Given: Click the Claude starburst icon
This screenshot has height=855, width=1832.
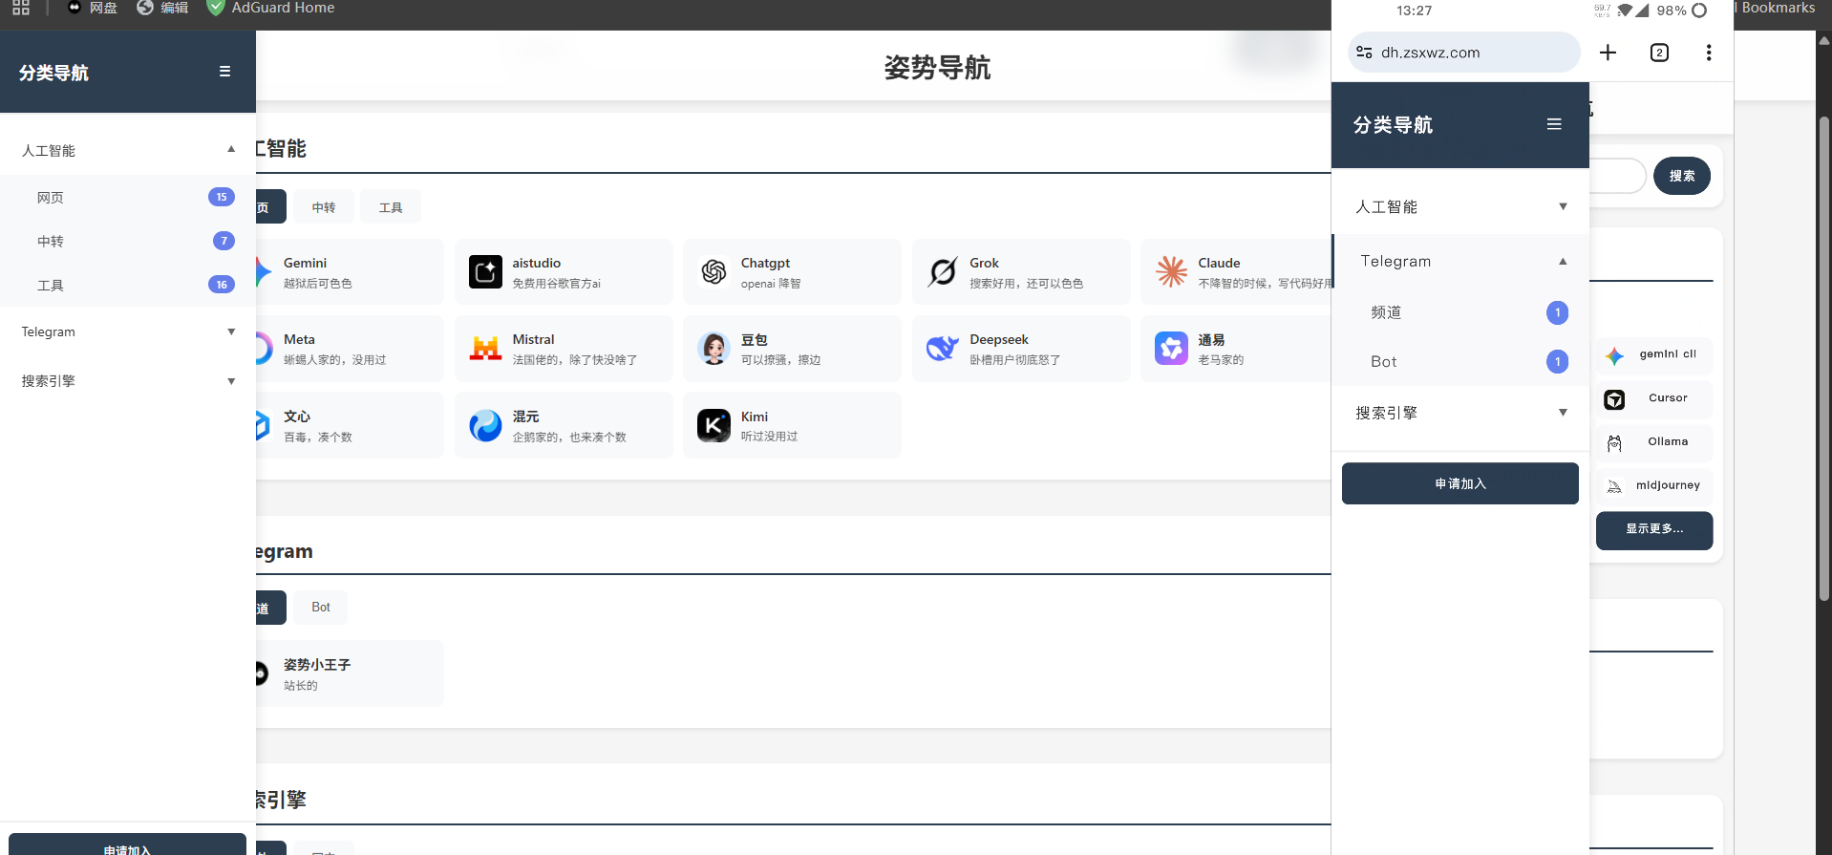Looking at the screenshot, I should coord(1171,272).
